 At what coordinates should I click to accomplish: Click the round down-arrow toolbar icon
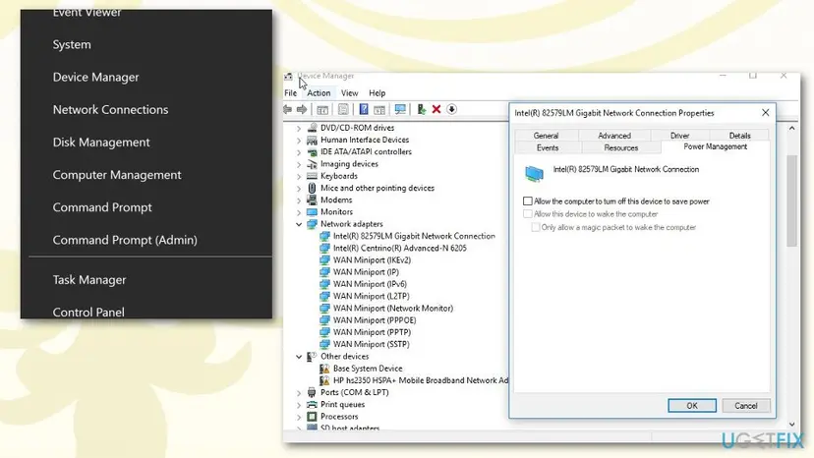451,109
